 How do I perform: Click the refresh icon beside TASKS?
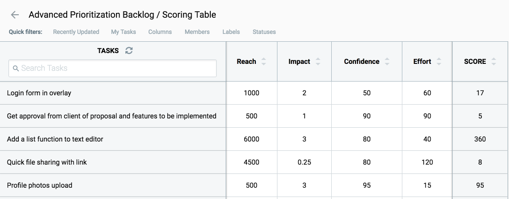point(129,50)
